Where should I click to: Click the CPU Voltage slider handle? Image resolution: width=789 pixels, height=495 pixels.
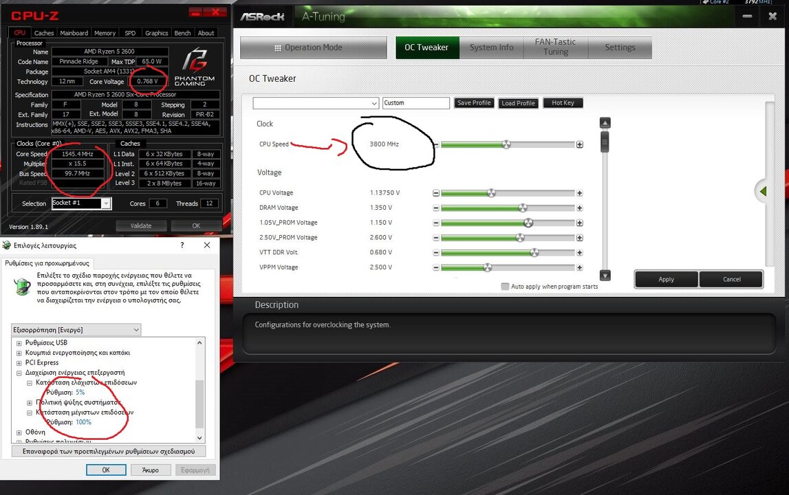(x=492, y=192)
